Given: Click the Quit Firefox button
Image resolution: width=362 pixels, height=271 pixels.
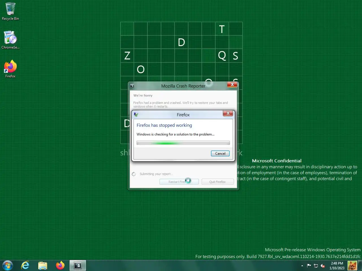Looking at the screenshot, I should coord(217,182).
